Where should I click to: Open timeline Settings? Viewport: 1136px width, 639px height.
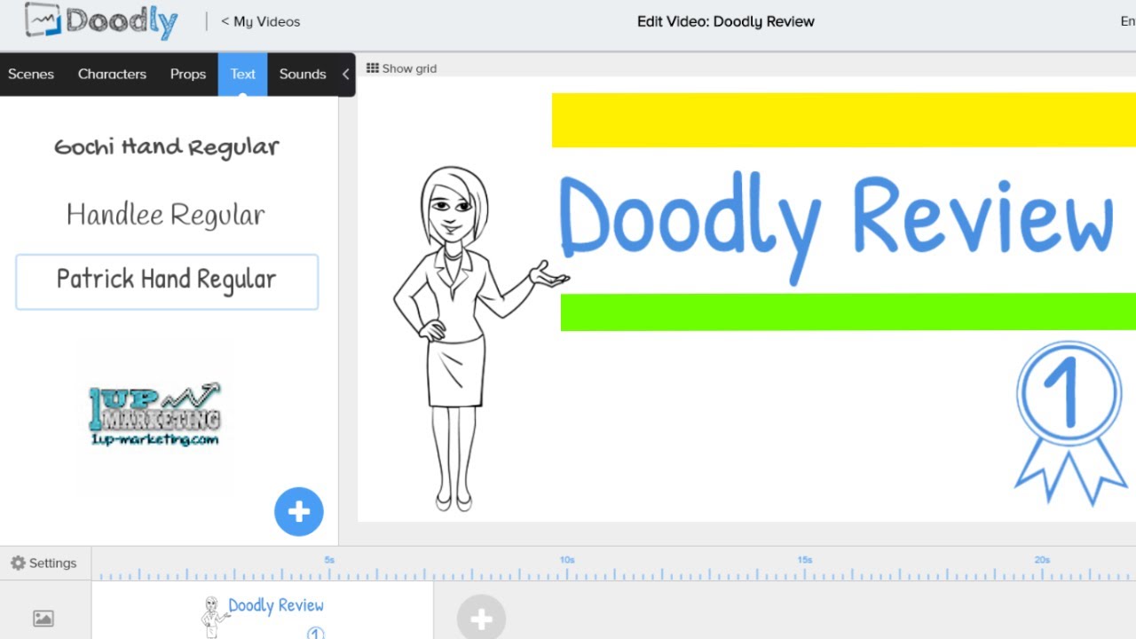[43, 563]
